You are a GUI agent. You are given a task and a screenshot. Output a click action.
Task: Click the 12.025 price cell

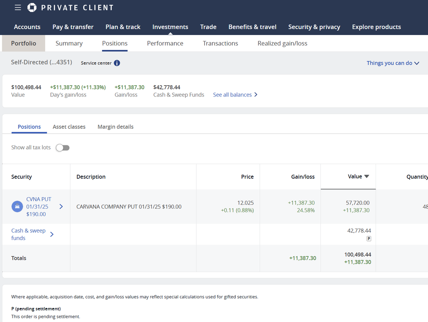coord(245,203)
